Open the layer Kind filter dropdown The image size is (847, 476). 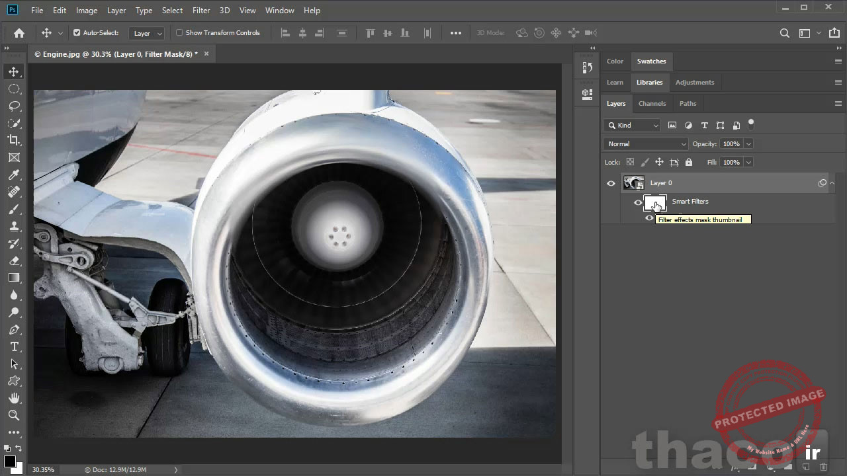click(x=633, y=125)
